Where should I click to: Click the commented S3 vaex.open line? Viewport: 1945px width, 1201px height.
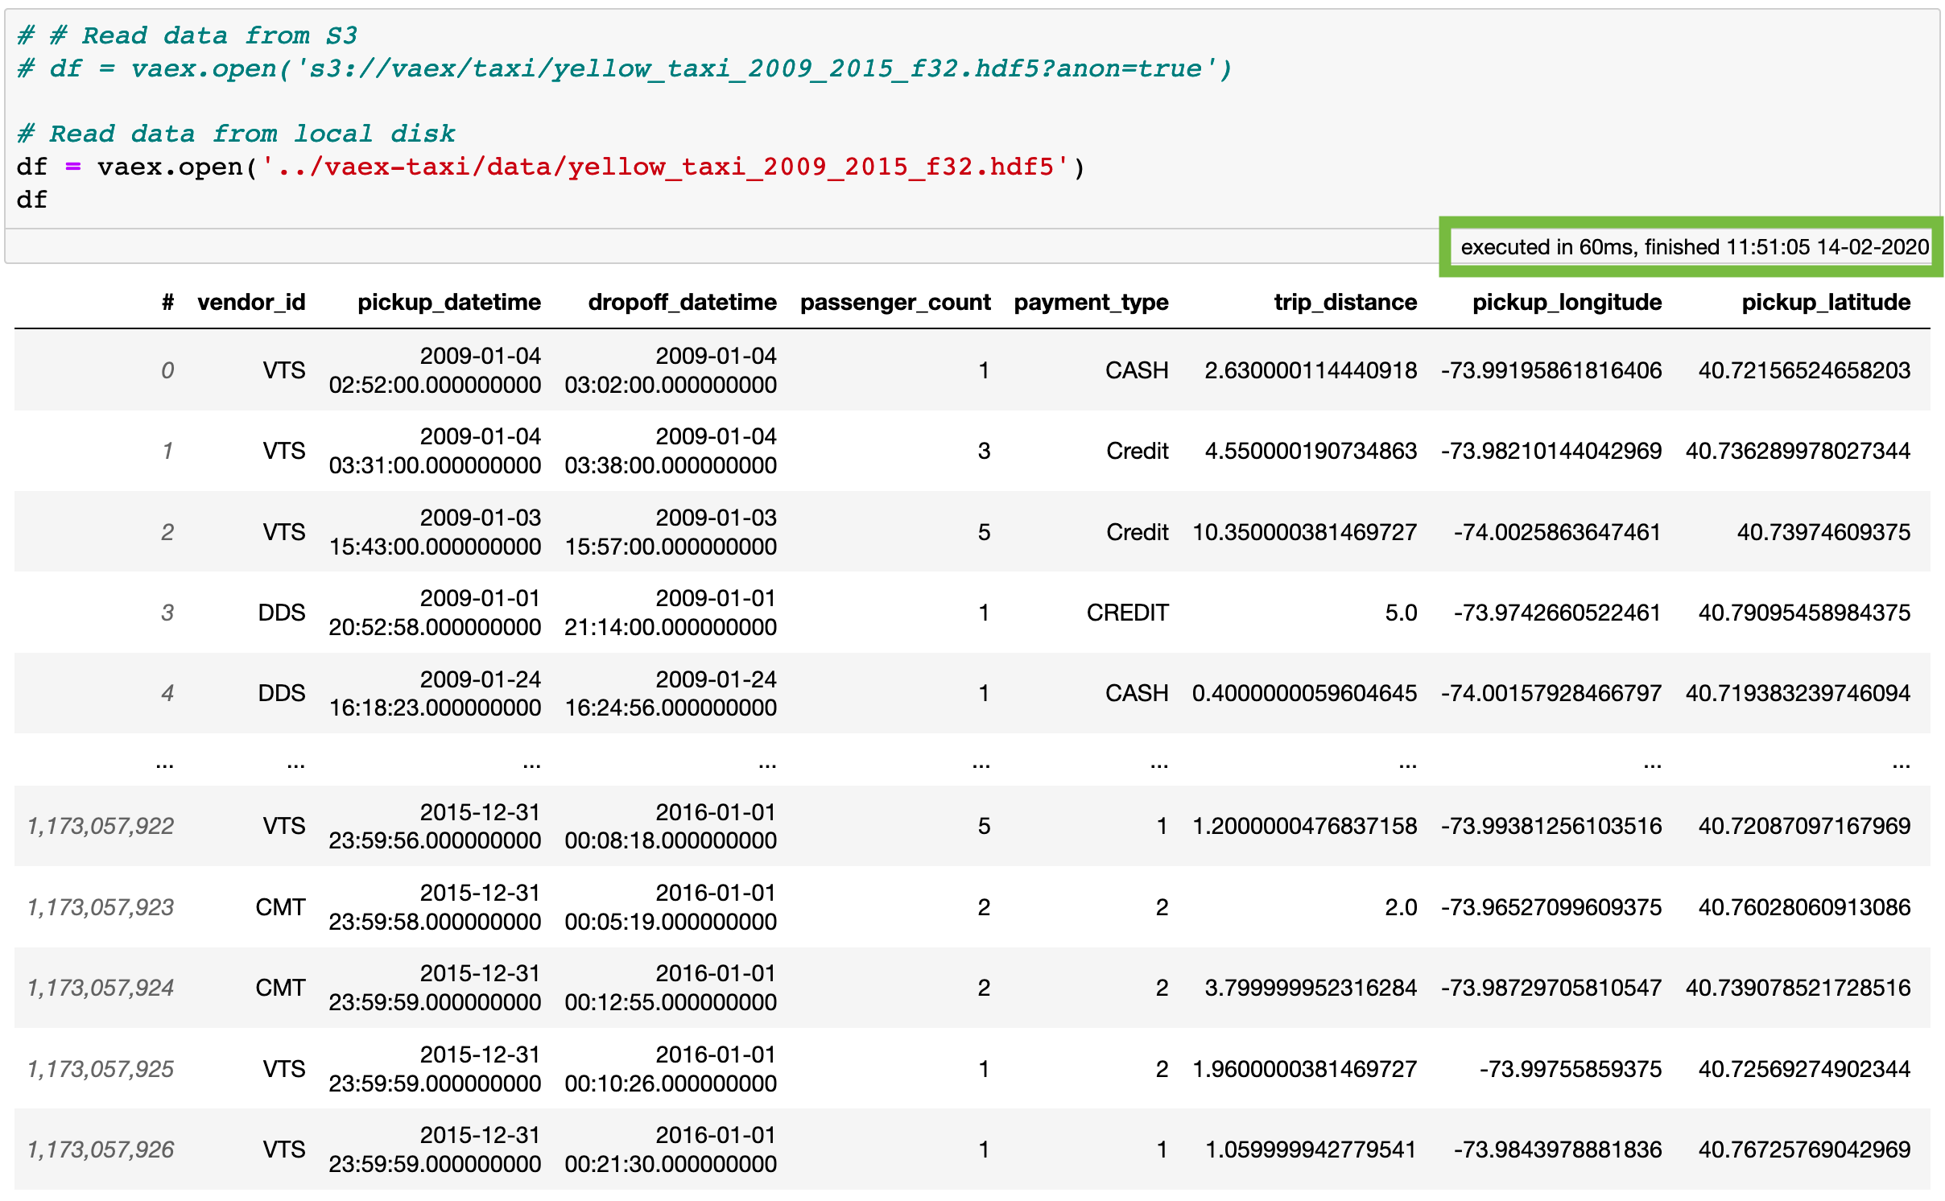tap(624, 69)
